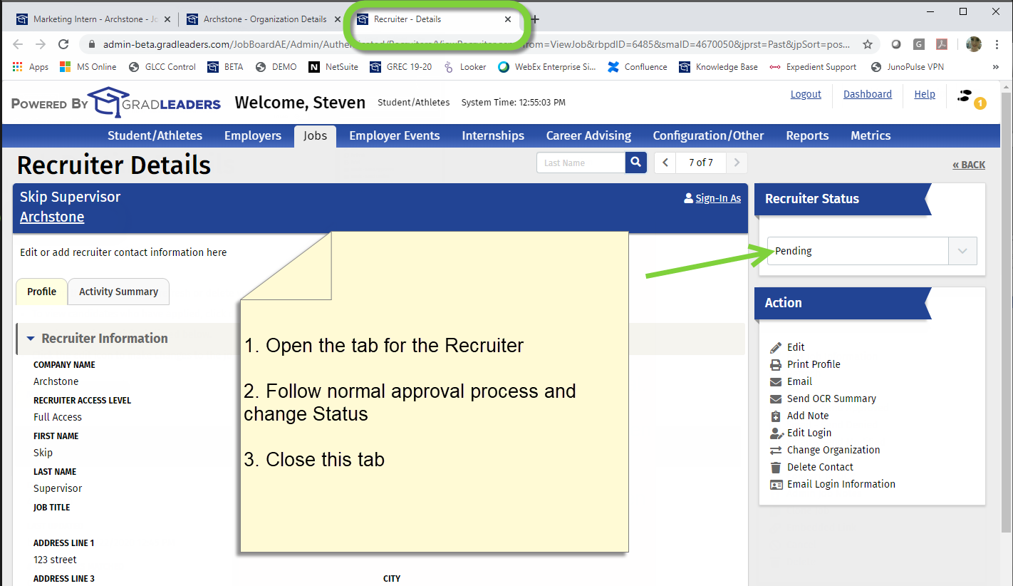This screenshot has width=1013, height=586.
Task: Open the Reports menu
Action: click(807, 135)
